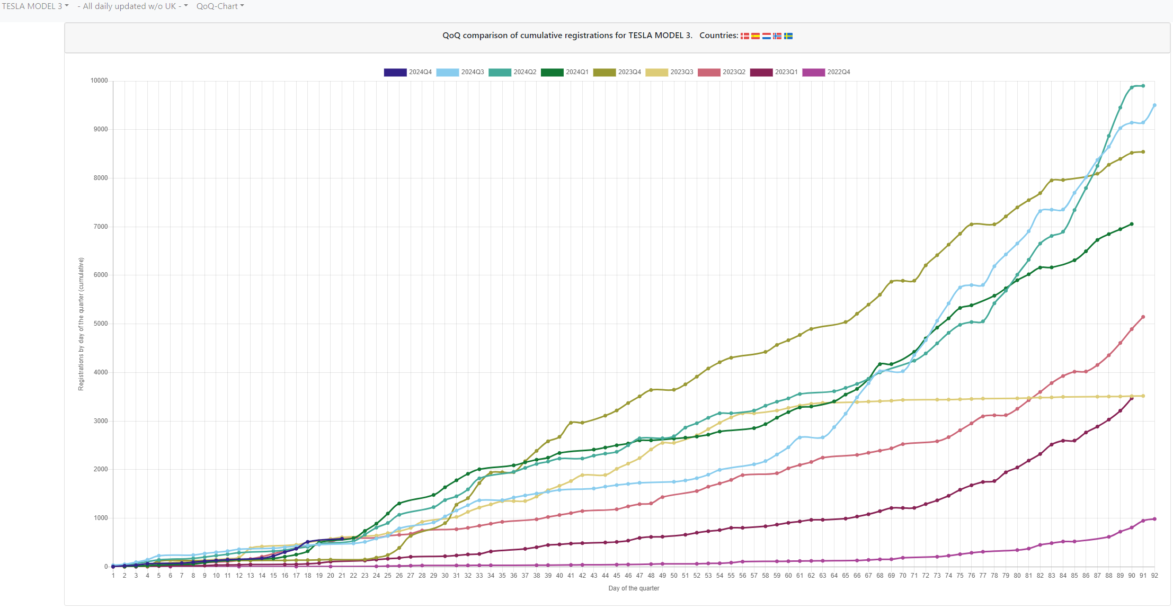This screenshot has height=609, width=1173.
Task: Click the x-axis tick label 1
Action: click(x=113, y=576)
